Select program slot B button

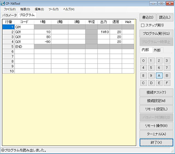click(167, 76)
